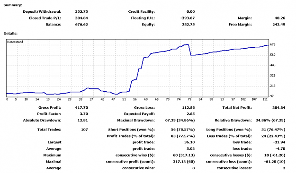296x173 pixels.
Task: Click the Balance value 676.62
Action: (81, 25)
